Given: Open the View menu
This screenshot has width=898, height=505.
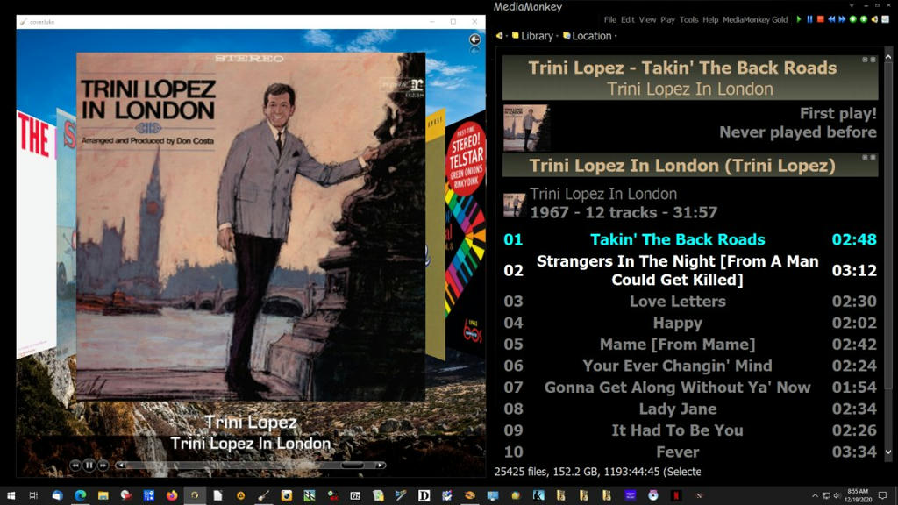Looking at the screenshot, I should (647, 19).
